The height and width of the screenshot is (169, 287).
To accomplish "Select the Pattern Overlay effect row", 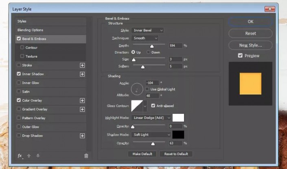I will click(51, 118).
